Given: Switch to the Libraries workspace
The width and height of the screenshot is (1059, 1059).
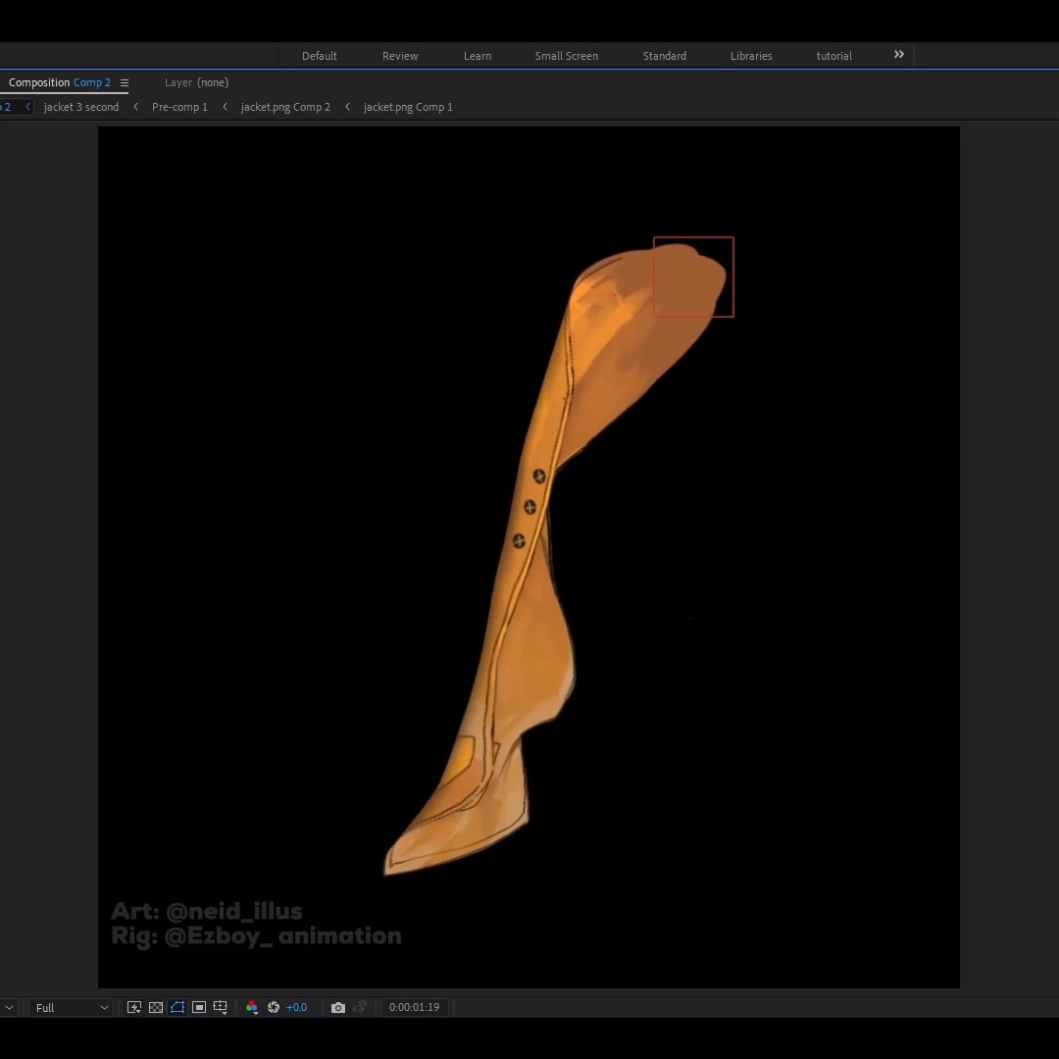Looking at the screenshot, I should pyautogui.click(x=751, y=56).
